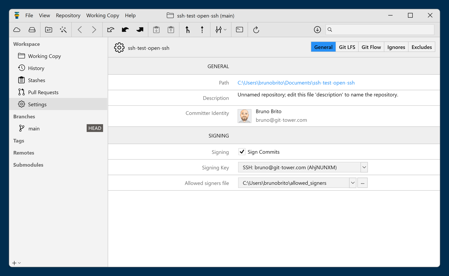Open the Quick Actions magic wand icon
The height and width of the screenshot is (276, 449).
[63, 30]
